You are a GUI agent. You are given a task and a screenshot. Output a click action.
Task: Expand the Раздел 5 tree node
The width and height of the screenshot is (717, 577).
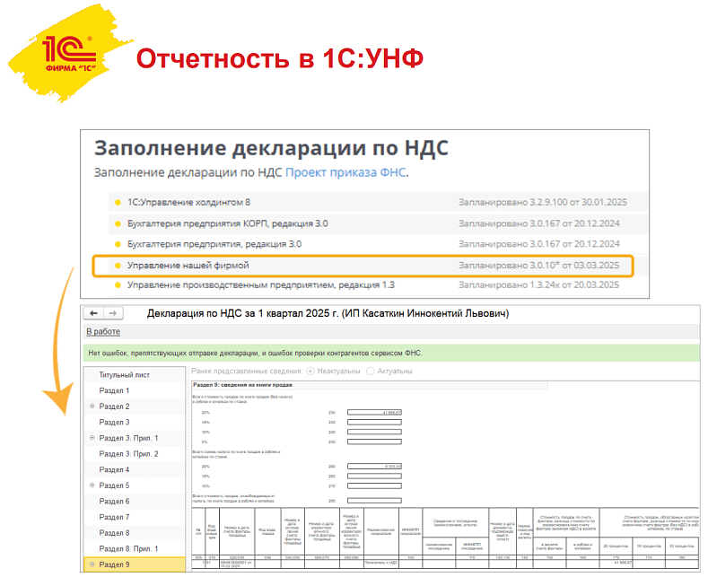[x=92, y=485]
